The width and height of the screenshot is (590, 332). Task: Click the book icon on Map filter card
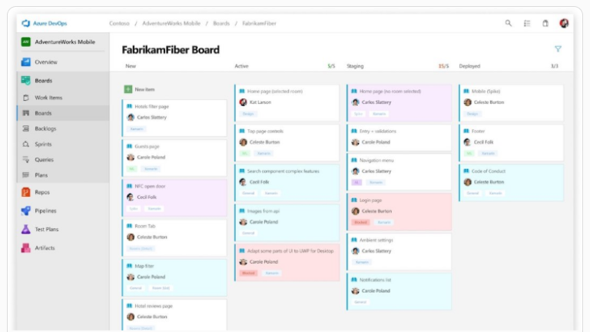click(x=129, y=266)
